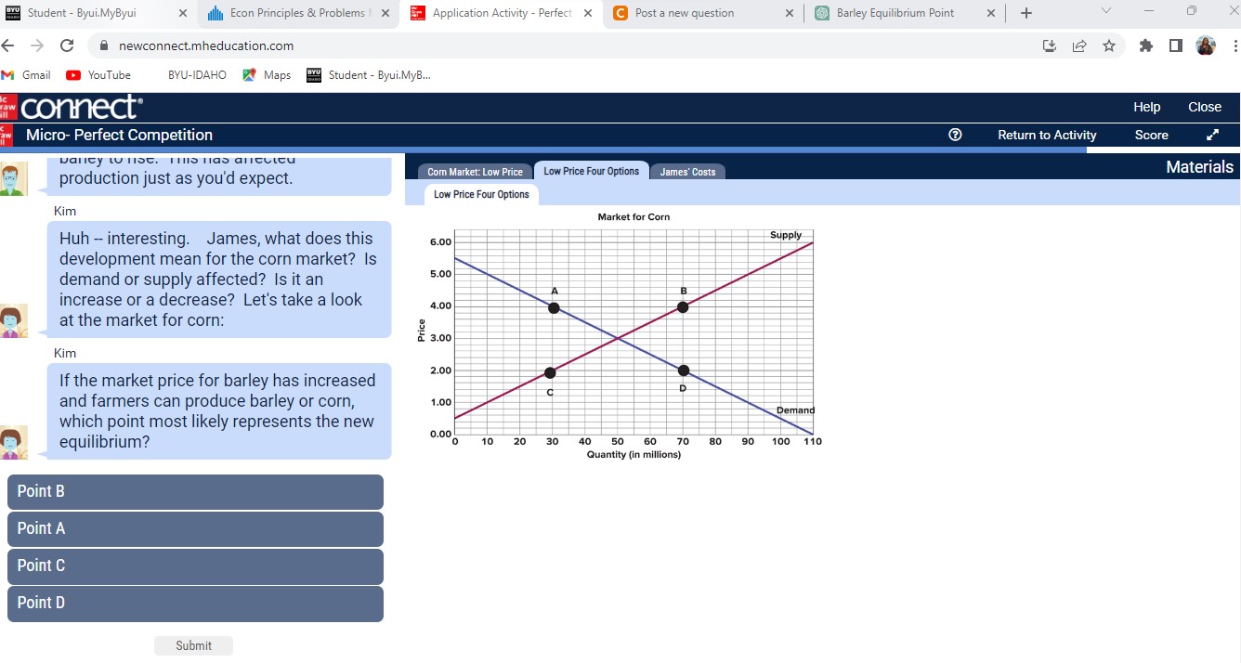Open the Chrome profile avatar menu
Image resolution: width=1241 pixels, height=663 pixels.
(x=1207, y=45)
